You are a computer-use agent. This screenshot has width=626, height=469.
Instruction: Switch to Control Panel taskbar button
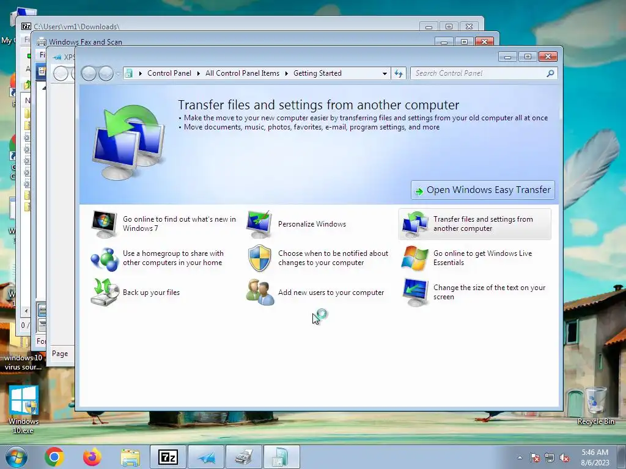(x=281, y=457)
